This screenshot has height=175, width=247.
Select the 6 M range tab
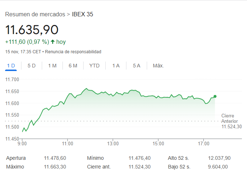tap(73, 66)
